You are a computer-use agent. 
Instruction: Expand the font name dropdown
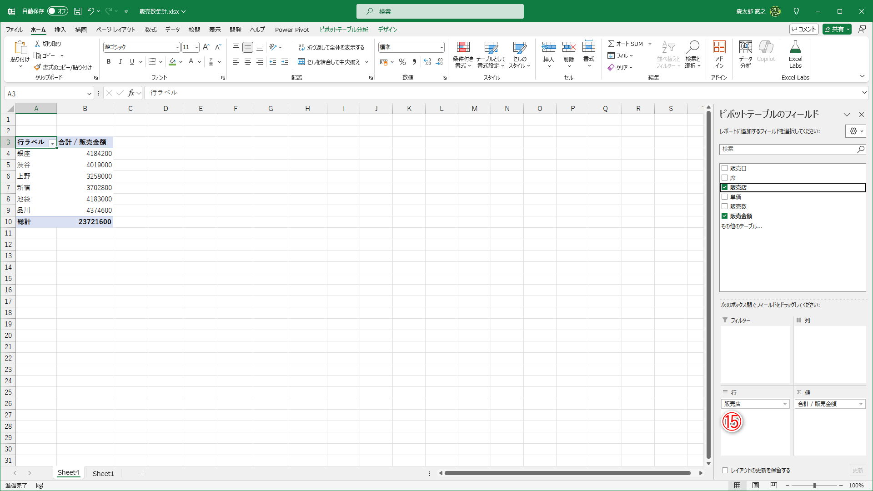pyautogui.click(x=177, y=47)
